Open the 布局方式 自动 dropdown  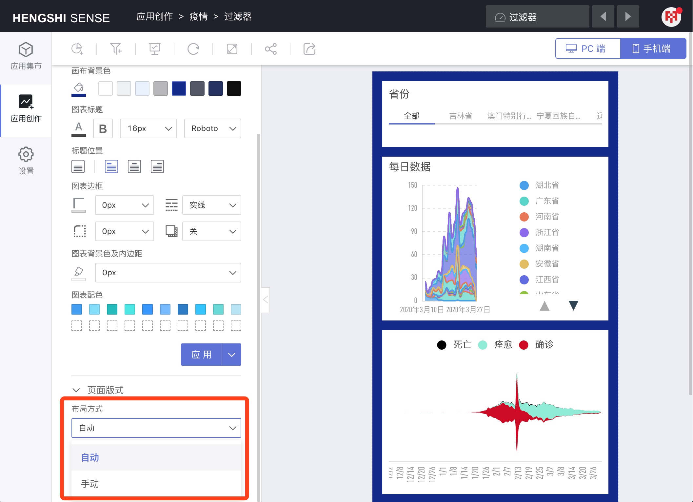click(x=156, y=428)
